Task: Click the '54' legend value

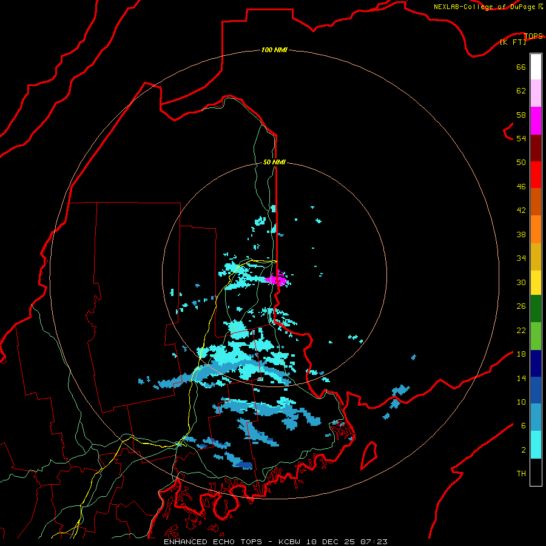Action: 521,138
